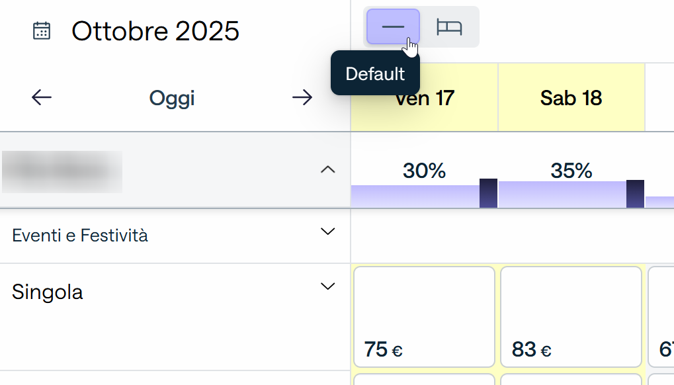Screen dimensions: 674x385
Task: Click the Singola room label
Action: (x=47, y=292)
